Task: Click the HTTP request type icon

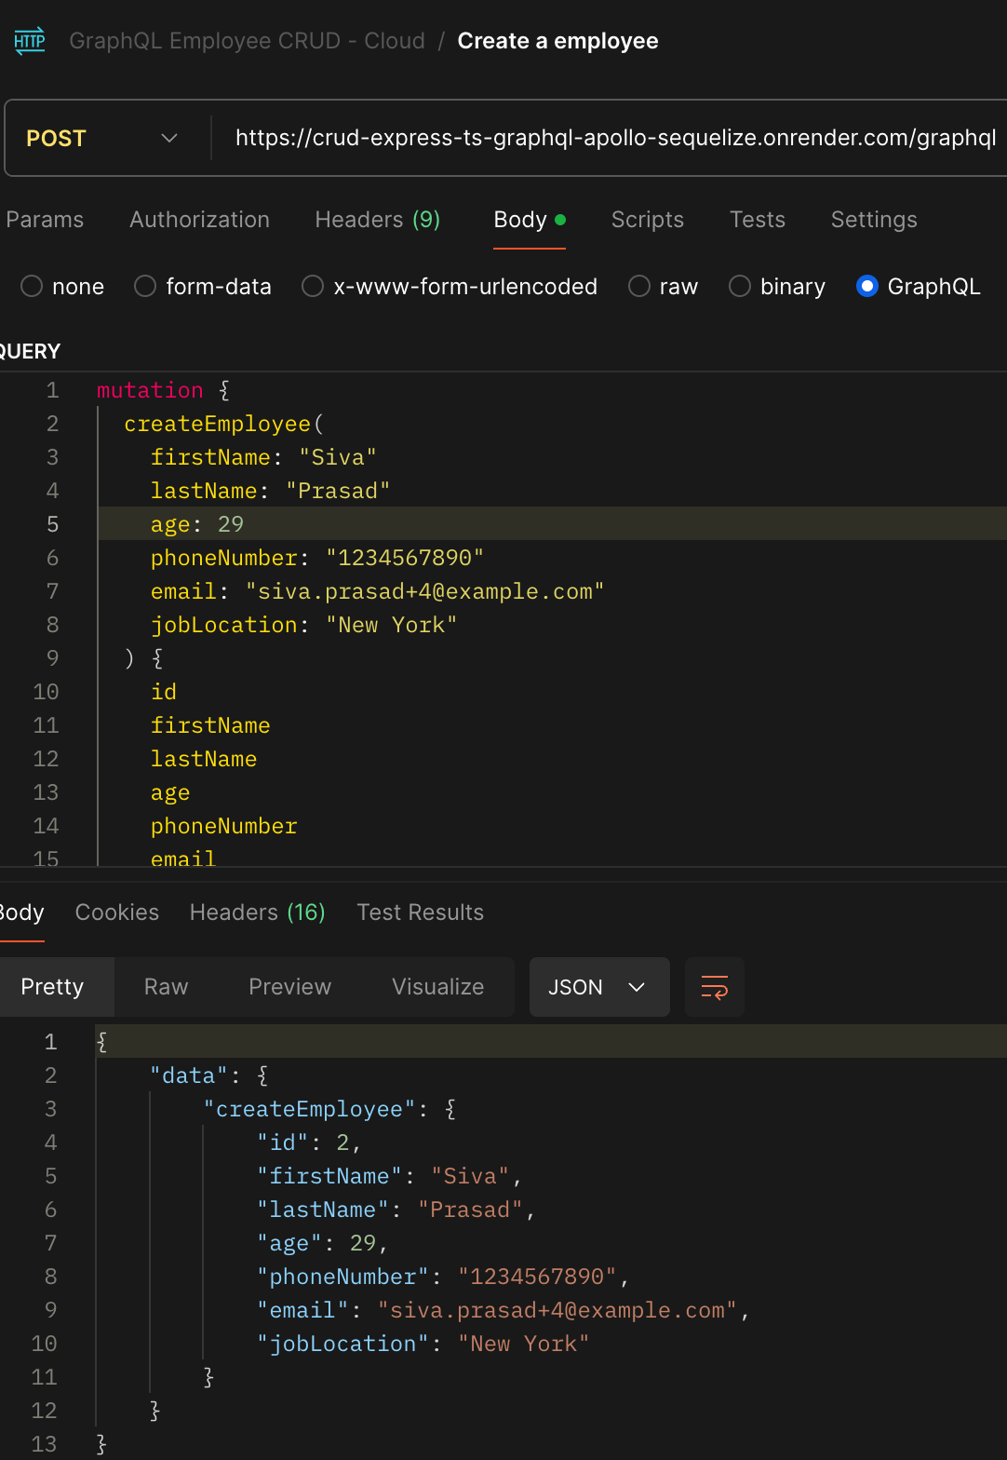Action: pos(30,41)
